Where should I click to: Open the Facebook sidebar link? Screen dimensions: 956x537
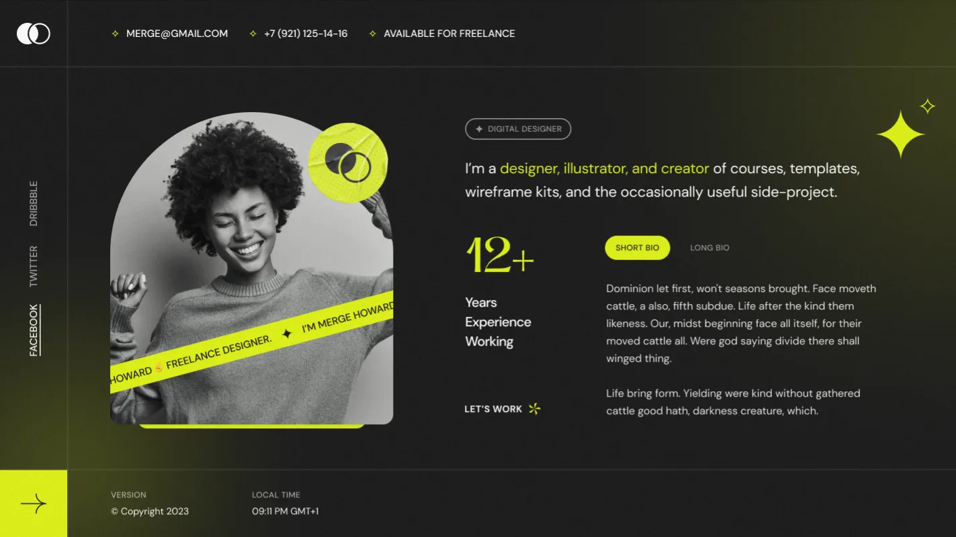tap(34, 330)
